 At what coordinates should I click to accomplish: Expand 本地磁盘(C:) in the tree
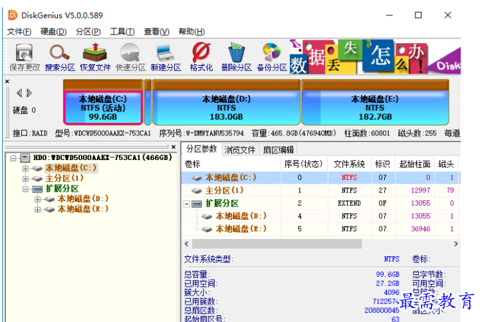25,169
